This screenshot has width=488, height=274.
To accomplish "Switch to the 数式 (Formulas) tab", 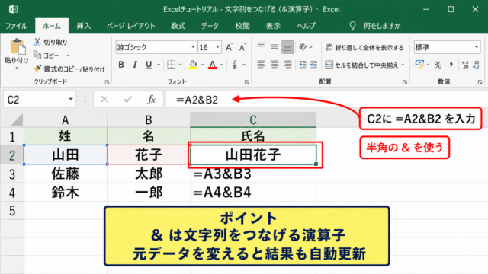I will tap(178, 26).
